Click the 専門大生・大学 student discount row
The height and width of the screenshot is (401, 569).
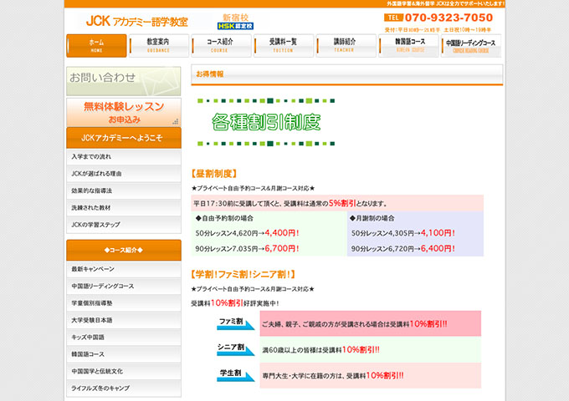(x=371, y=376)
